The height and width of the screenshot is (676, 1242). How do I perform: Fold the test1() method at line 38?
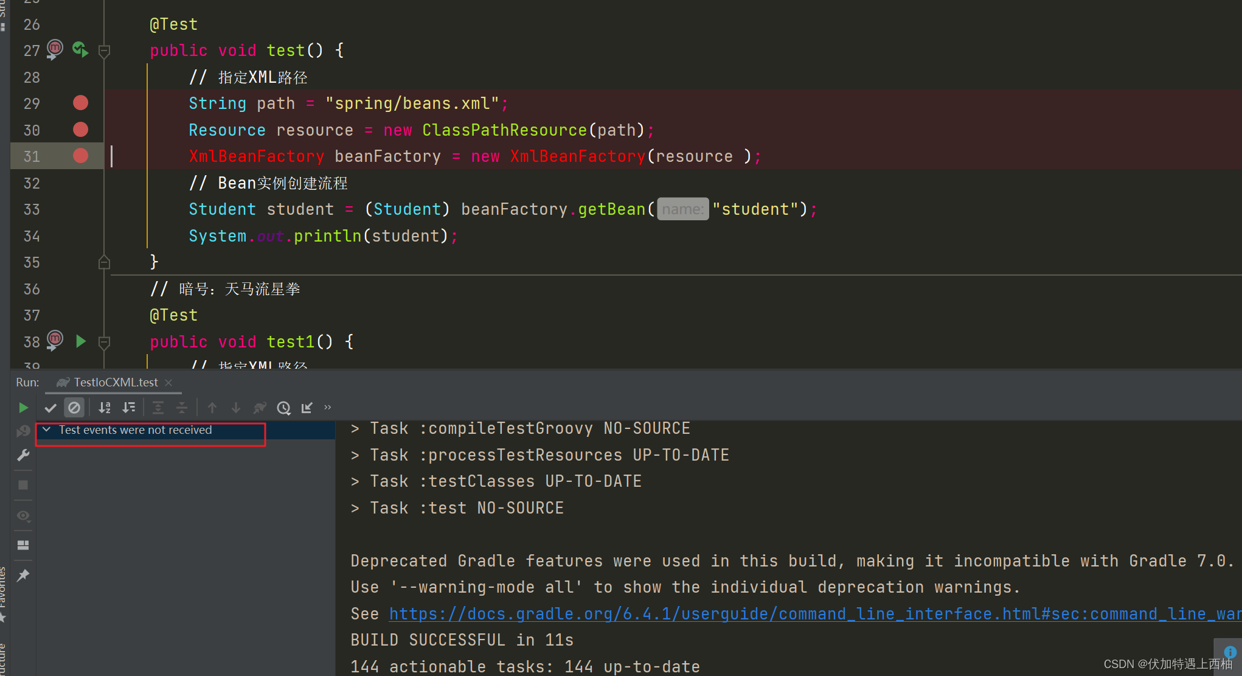pyautogui.click(x=104, y=343)
